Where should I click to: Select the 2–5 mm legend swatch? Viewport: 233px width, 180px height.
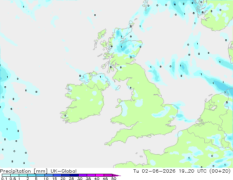32,175
